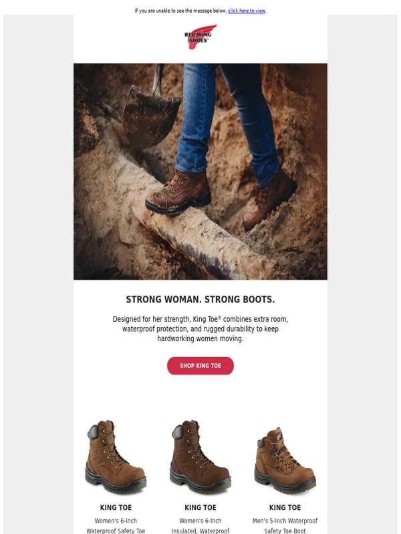The height and width of the screenshot is (534, 401).
Task: Click the brown boot stepping on the pipe
Action: (x=178, y=192)
